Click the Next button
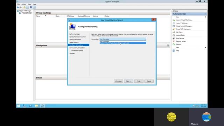 point(128,81)
